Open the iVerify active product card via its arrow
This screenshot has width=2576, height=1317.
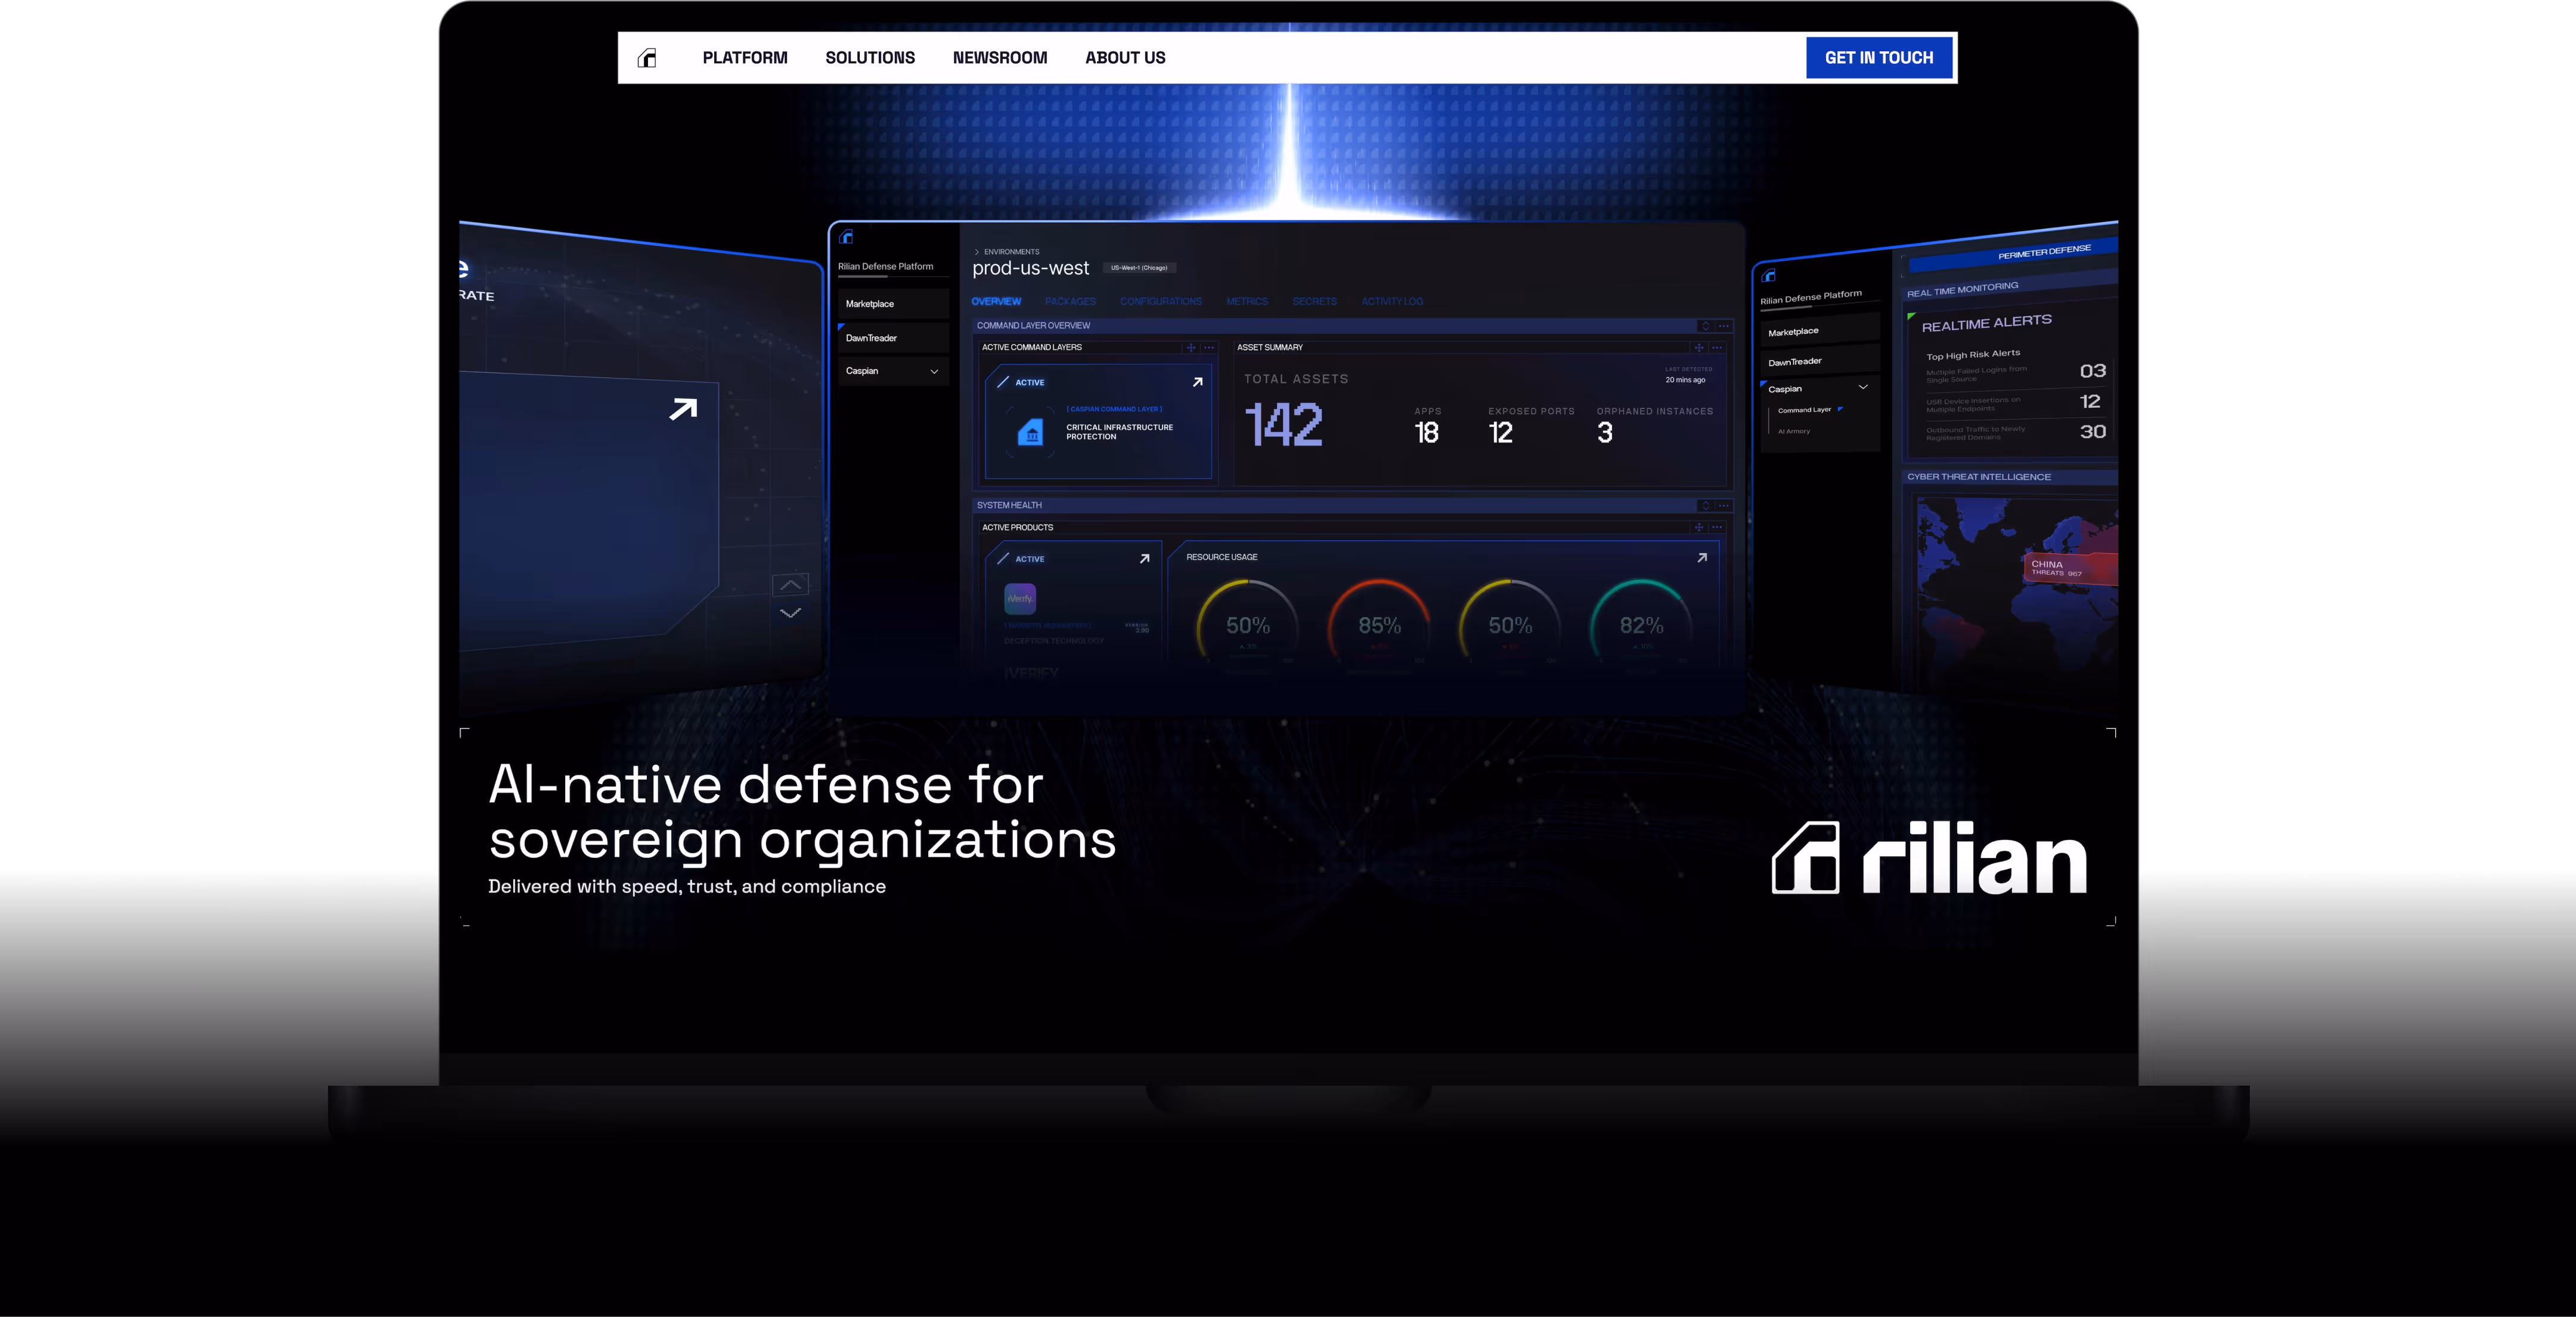tap(1144, 559)
